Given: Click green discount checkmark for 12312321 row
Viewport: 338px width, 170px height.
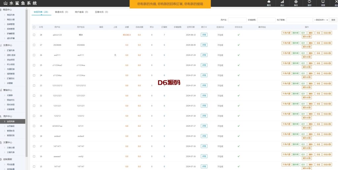Looking at the screenshot, I should (x=239, y=95).
